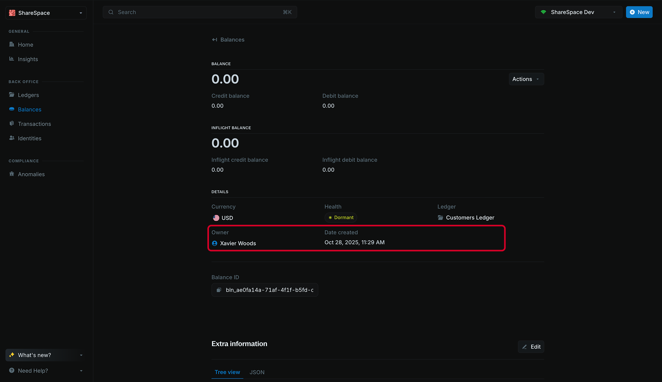This screenshot has height=382, width=662.
Task: Click the back arrow beside Balances
Action: point(214,39)
